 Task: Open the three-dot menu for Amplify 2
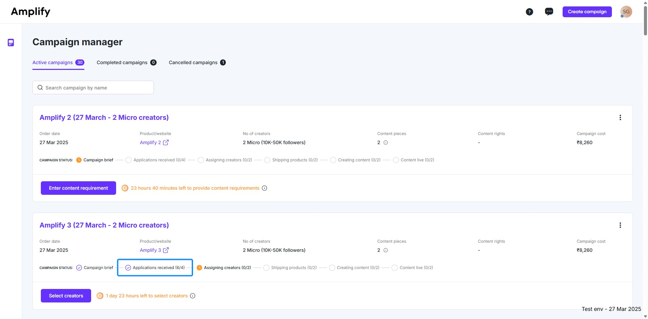click(620, 117)
